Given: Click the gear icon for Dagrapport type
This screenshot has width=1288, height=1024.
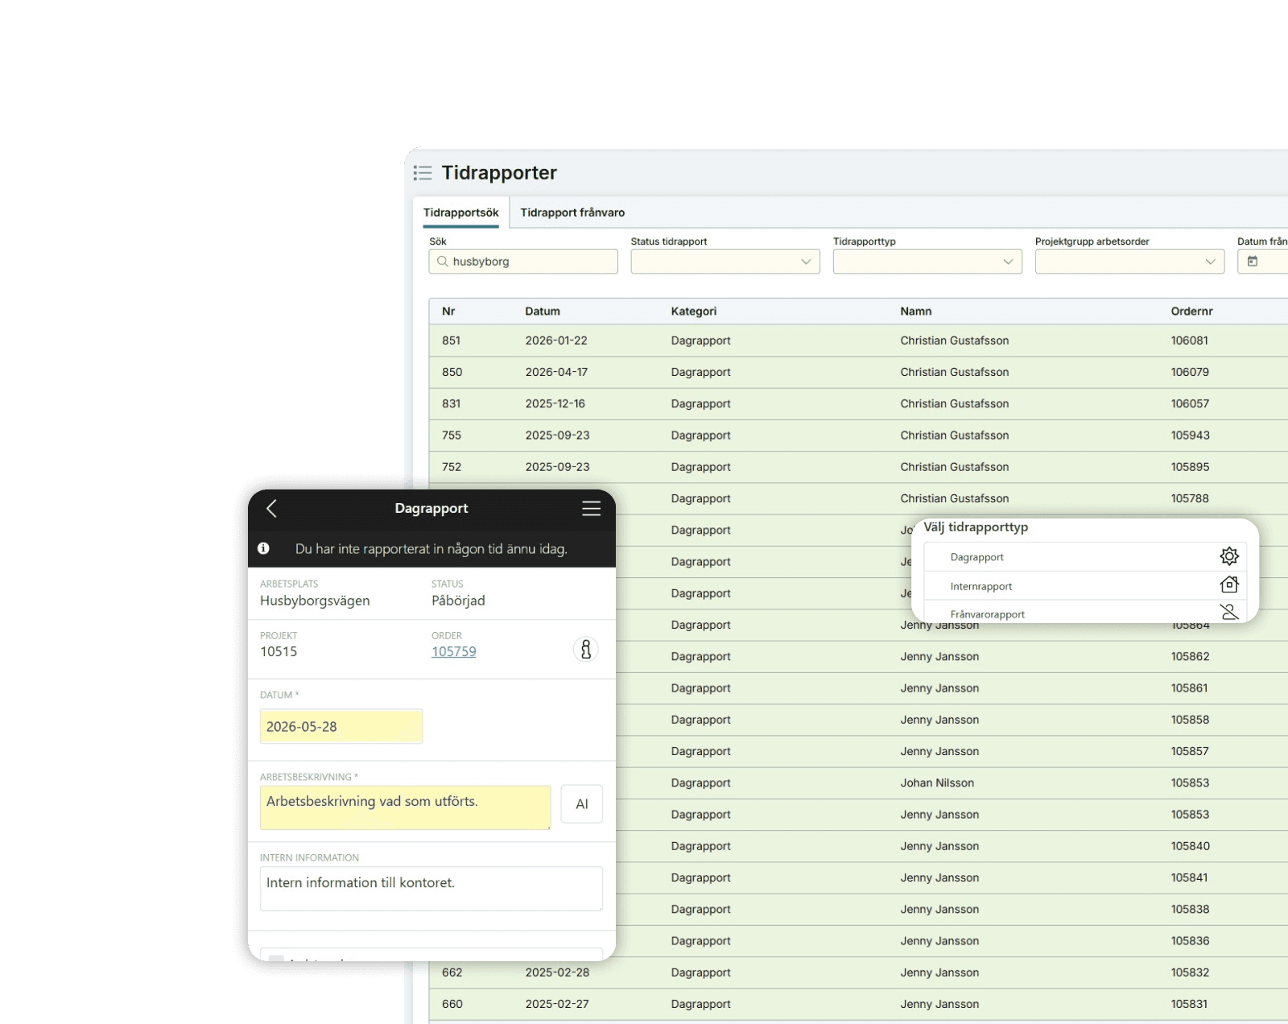Looking at the screenshot, I should 1229,556.
